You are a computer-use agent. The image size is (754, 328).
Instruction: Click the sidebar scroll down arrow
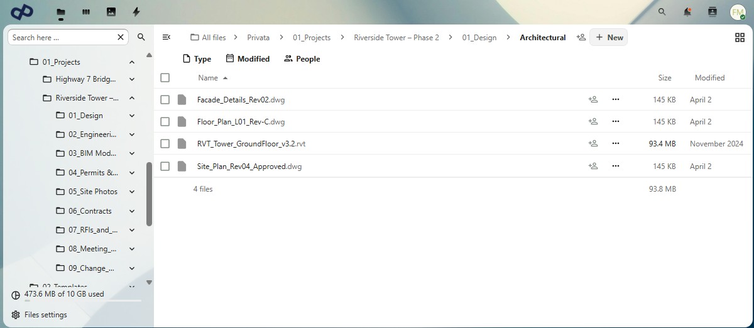pyautogui.click(x=149, y=283)
